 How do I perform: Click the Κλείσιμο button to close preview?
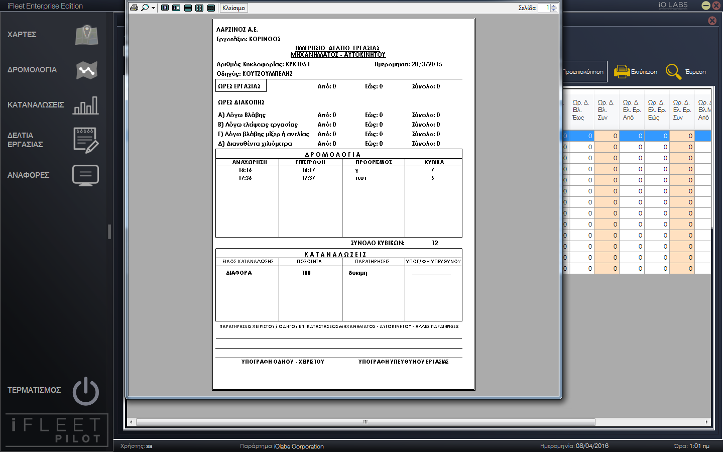point(233,8)
